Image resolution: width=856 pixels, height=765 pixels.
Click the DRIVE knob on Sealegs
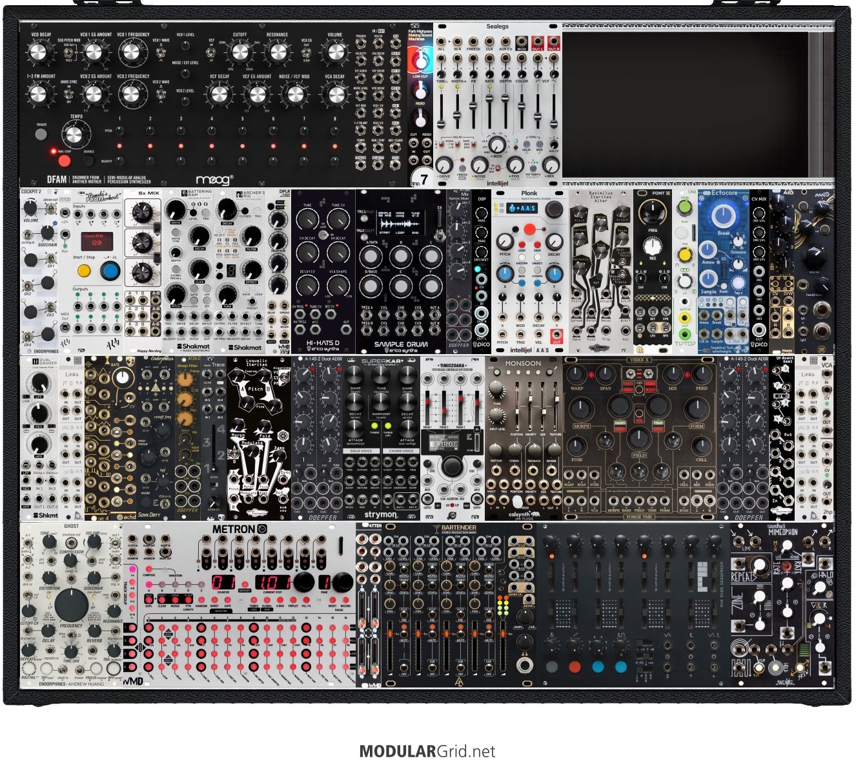(445, 163)
